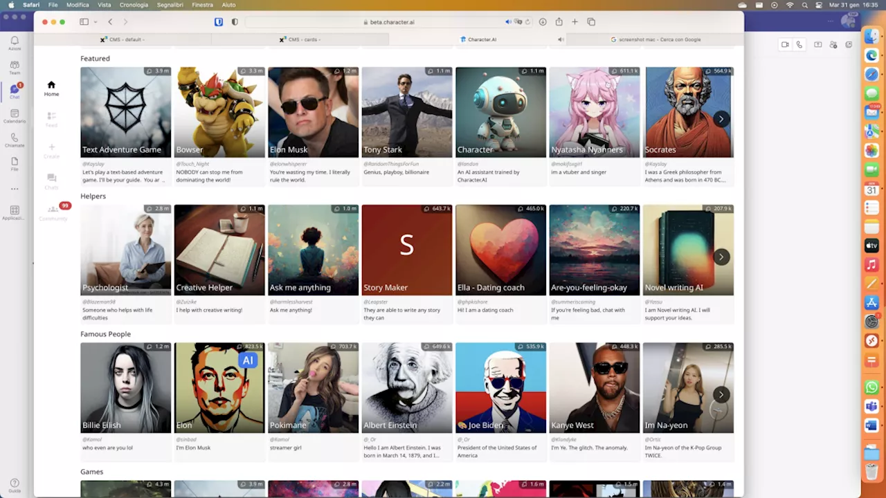This screenshot has width=886, height=498.
Task: Open Chats in Character.AI sidebar
Action: pyautogui.click(x=51, y=182)
